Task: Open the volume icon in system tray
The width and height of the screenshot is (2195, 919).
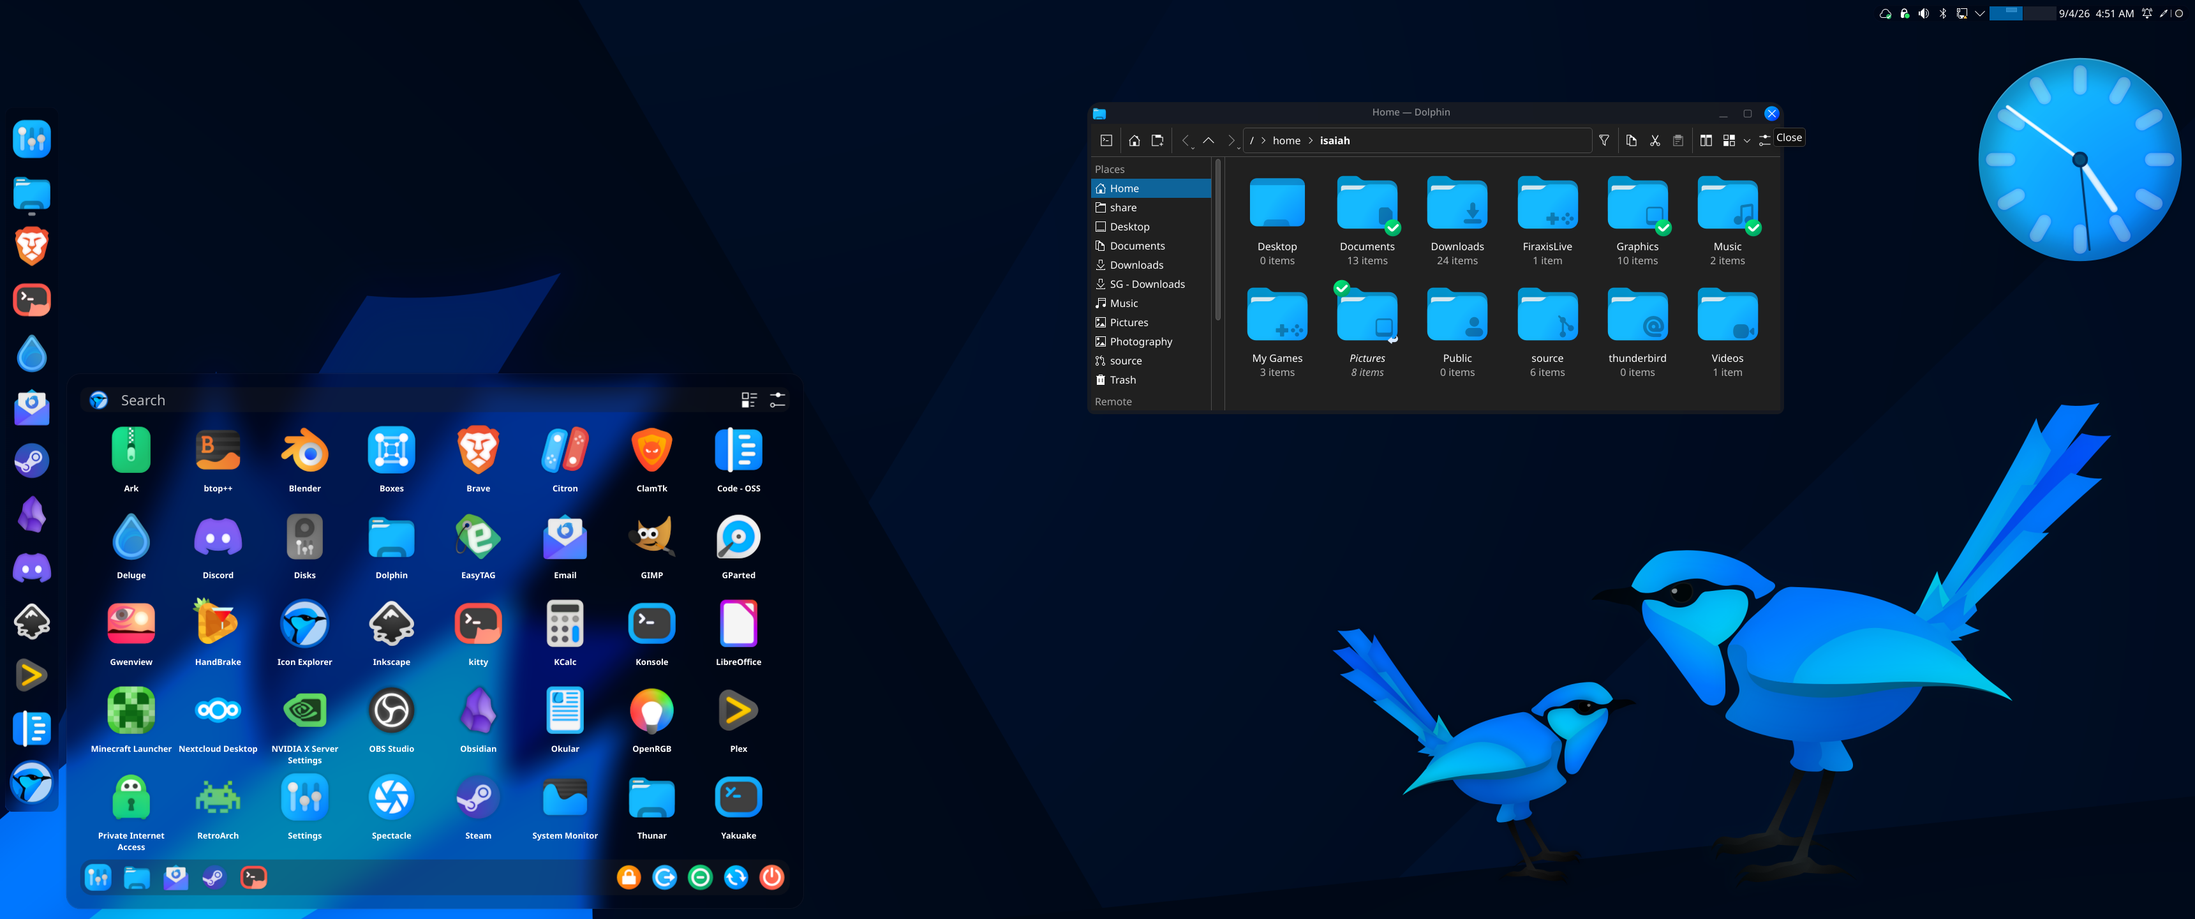Action: pos(1923,13)
